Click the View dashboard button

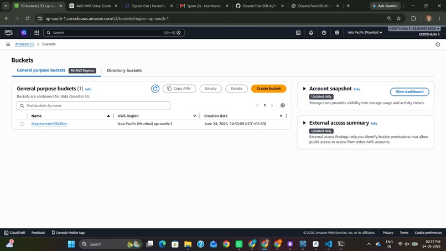coord(409,92)
